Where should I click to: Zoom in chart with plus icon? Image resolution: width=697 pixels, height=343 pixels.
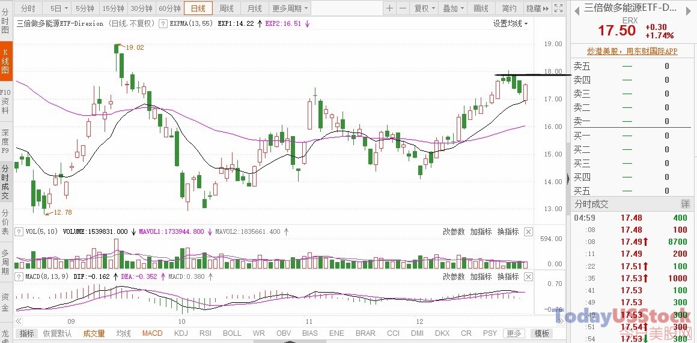(x=389, y=8)
